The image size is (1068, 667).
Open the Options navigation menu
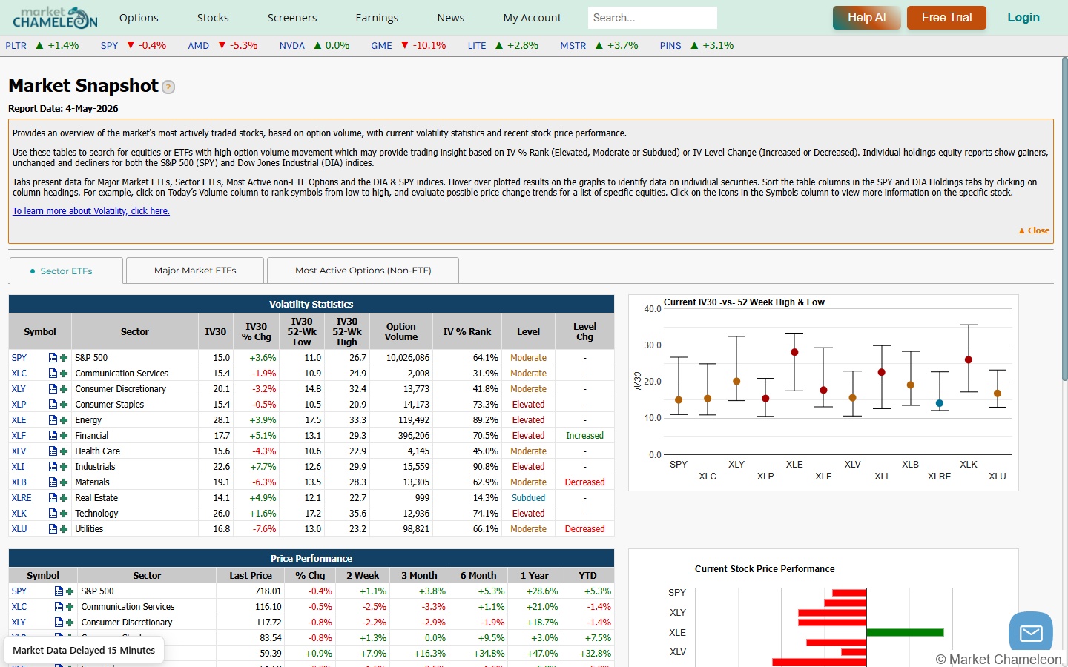tap(139, 18)
